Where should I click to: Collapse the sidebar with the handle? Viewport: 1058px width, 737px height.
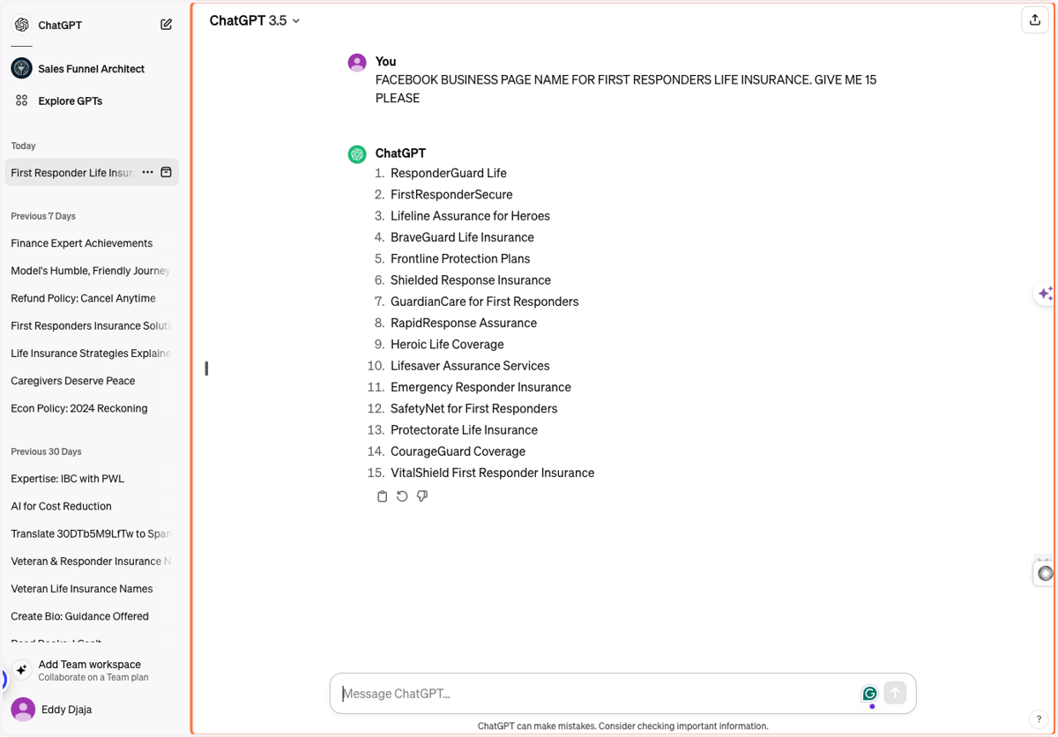click(206, 368)
